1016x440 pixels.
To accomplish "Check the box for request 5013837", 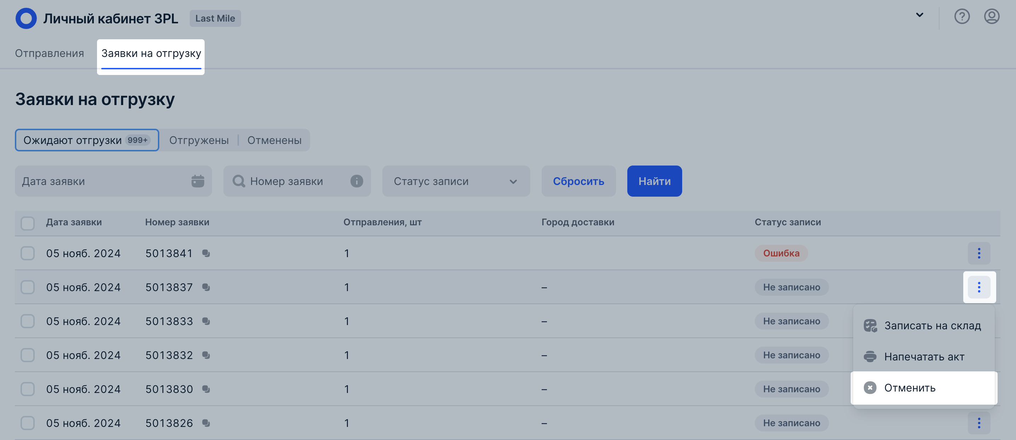I will 28,287.
